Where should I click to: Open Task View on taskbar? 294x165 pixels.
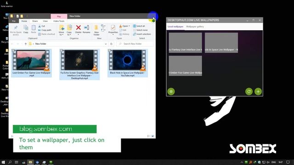click(x=17, y=162)
